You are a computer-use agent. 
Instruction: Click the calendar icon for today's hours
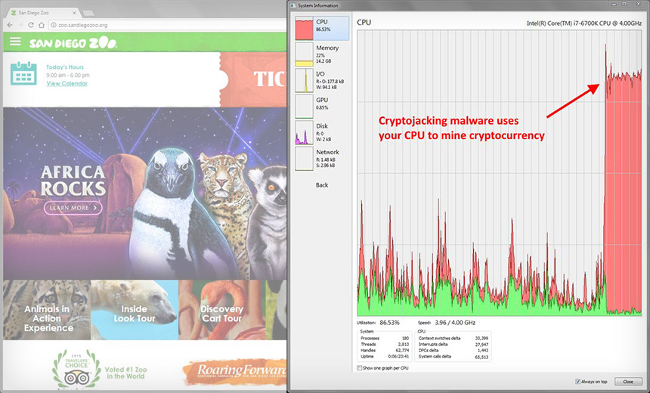(x=23, y=73)
